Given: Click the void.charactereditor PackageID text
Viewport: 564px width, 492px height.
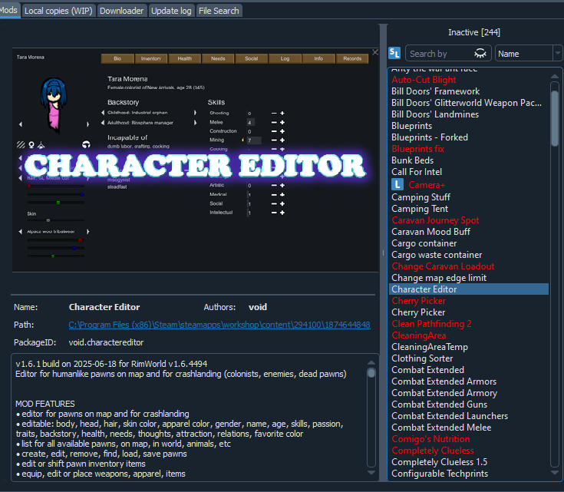Looking at the screenshot, I should point(106,342).
